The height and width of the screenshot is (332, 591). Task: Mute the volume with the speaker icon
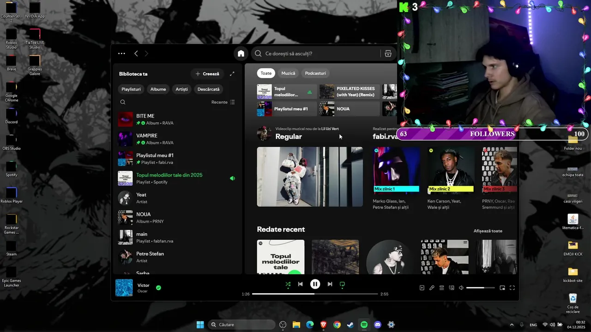pyautogui.click(x=461, y=288)
